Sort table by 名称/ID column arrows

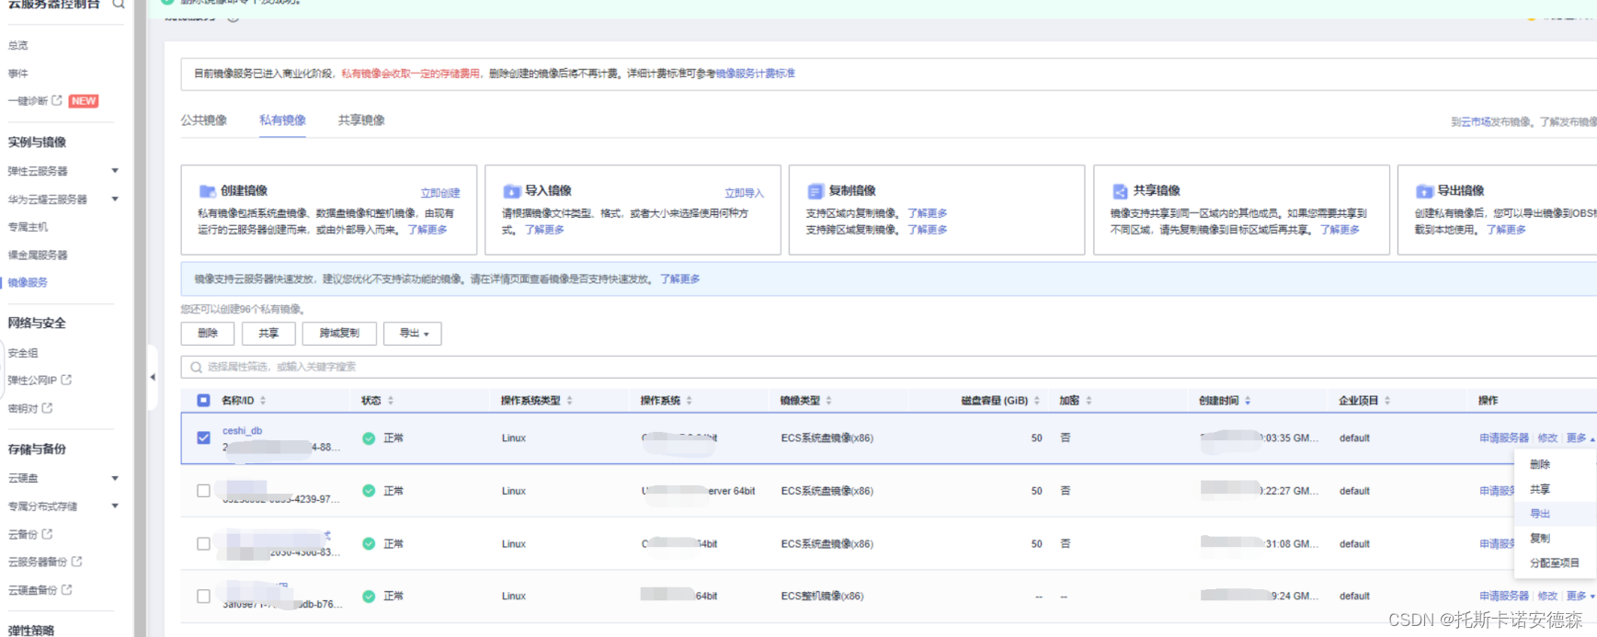[x=263, y=401]
